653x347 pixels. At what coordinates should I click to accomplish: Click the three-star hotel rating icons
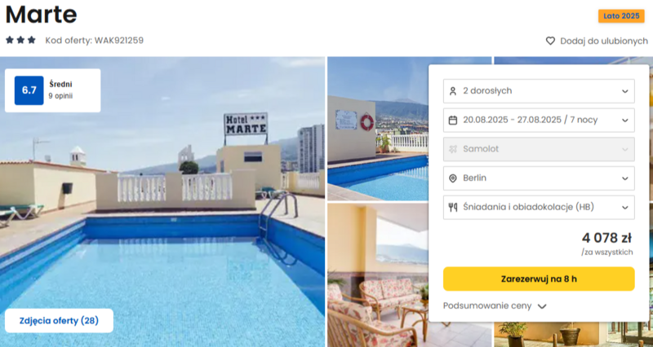point(20,40)
